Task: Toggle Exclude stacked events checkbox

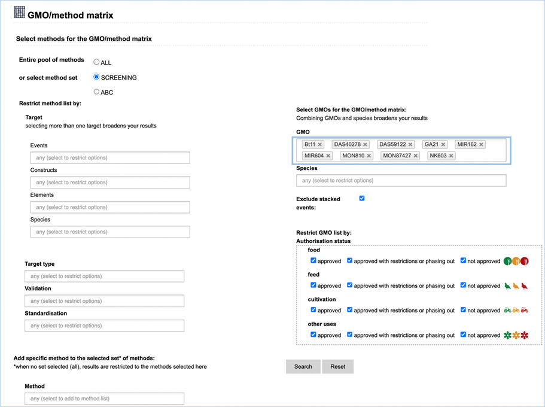Action: pos(362,198)
